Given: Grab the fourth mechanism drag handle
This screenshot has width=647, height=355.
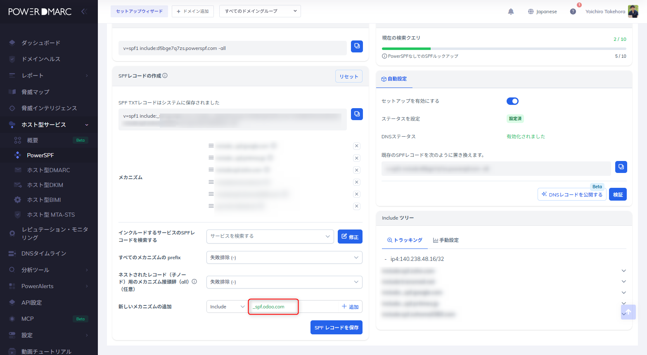Looking at the screenshot, I should click(x=211, y=182).
